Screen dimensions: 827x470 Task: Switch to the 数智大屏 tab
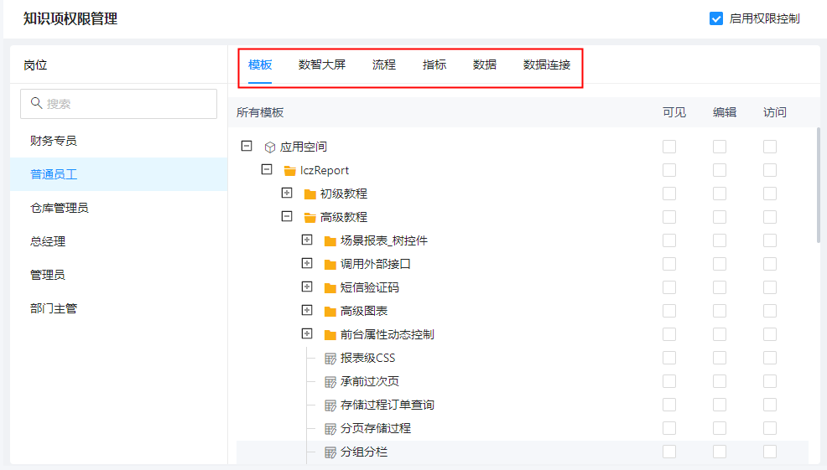[322, 65]
